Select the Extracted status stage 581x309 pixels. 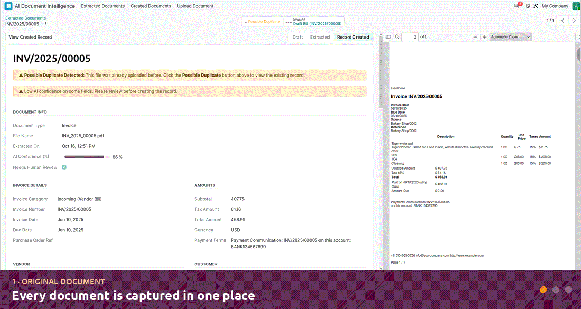(x=320, y=37)
